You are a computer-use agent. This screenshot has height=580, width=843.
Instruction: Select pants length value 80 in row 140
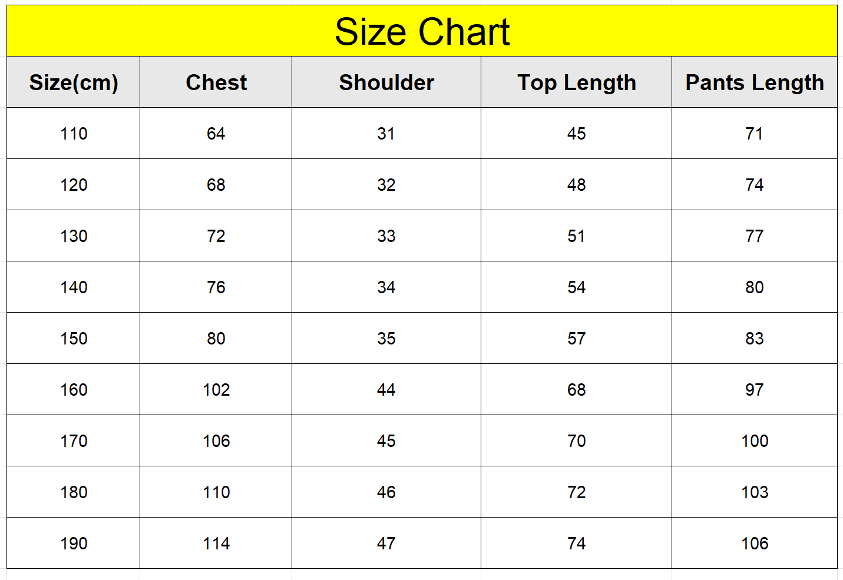pyautogui.click(x=755, y=287)
